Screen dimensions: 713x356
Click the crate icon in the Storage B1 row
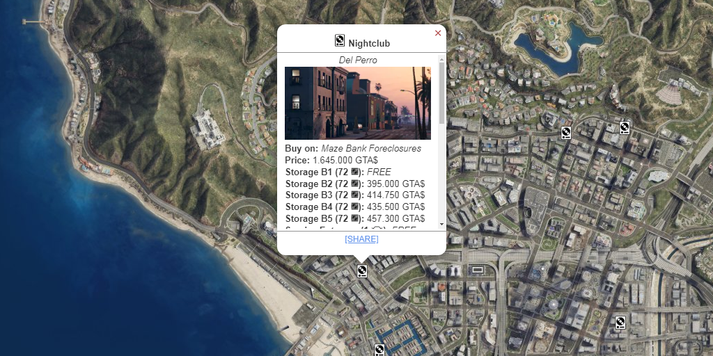pyautogui.click(x=355, y=172)
